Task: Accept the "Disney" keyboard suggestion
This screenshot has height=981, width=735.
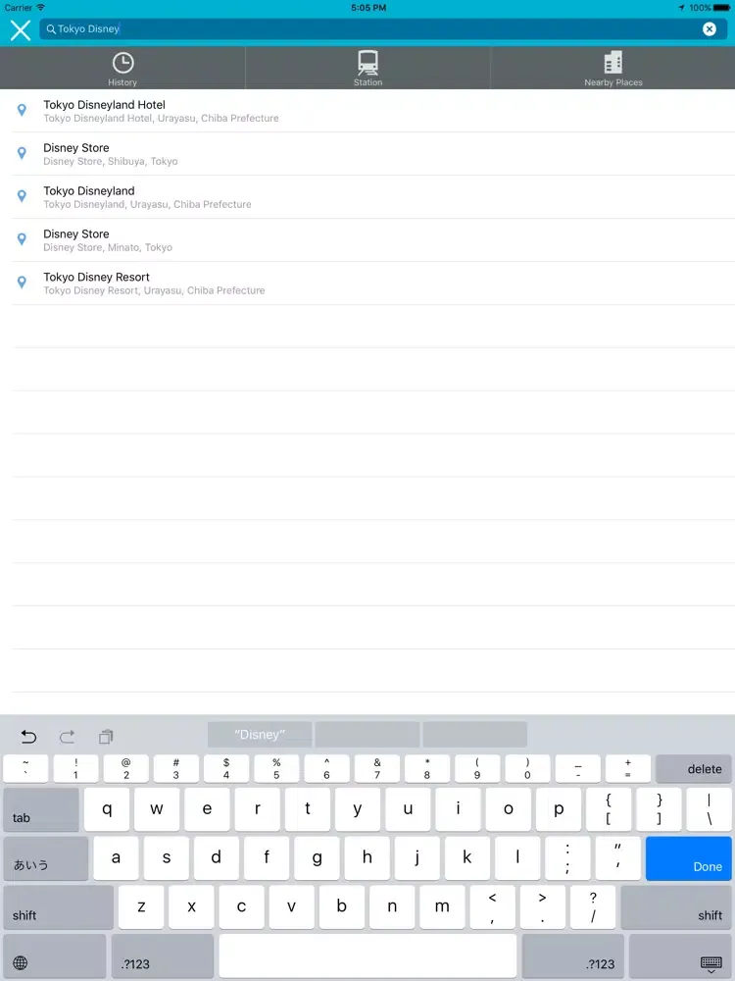Action: [x=260, y=735]
